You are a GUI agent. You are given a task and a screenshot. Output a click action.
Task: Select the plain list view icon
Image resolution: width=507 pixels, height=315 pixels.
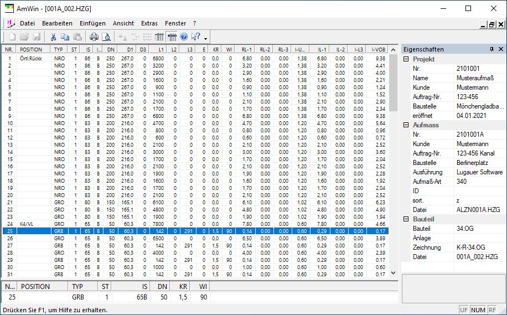pos(159,37)
